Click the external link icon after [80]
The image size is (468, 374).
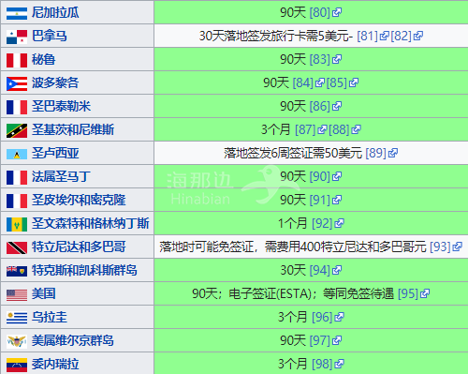pos(337,12)
